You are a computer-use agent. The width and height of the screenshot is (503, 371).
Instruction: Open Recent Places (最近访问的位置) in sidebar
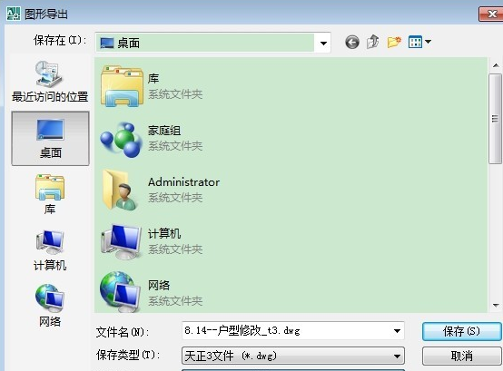pyautogui.click(x=50, y=82)
